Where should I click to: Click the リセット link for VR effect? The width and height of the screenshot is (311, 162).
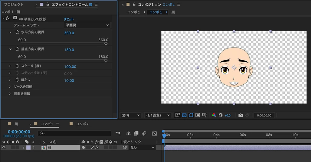point(68,19)
